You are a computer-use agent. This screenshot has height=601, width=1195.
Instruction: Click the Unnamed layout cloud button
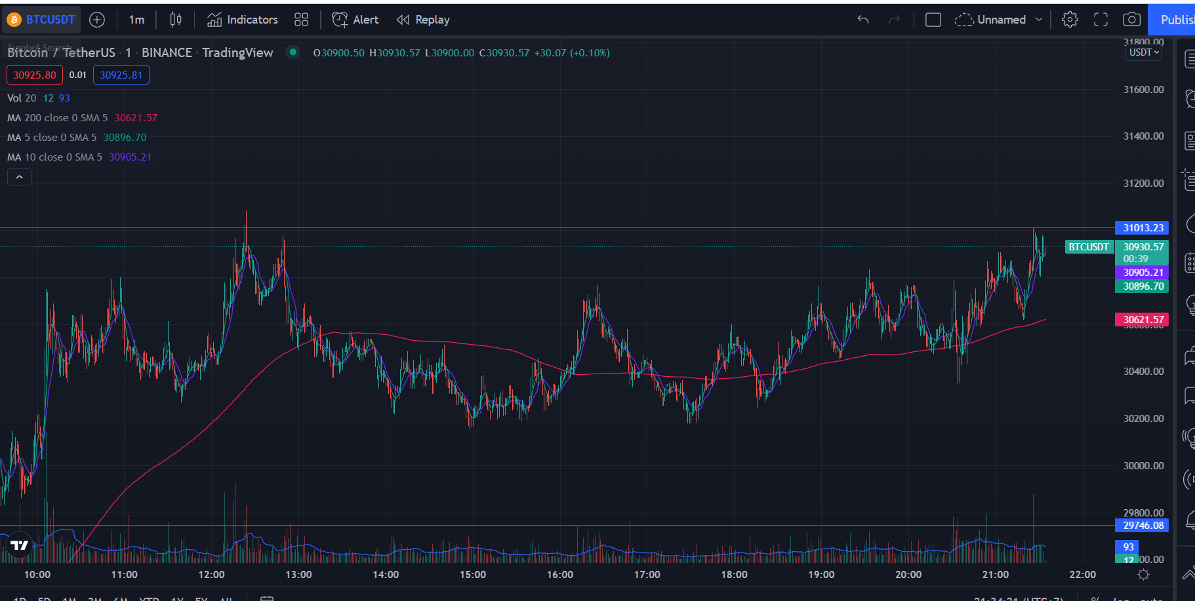tap(990, 20)
